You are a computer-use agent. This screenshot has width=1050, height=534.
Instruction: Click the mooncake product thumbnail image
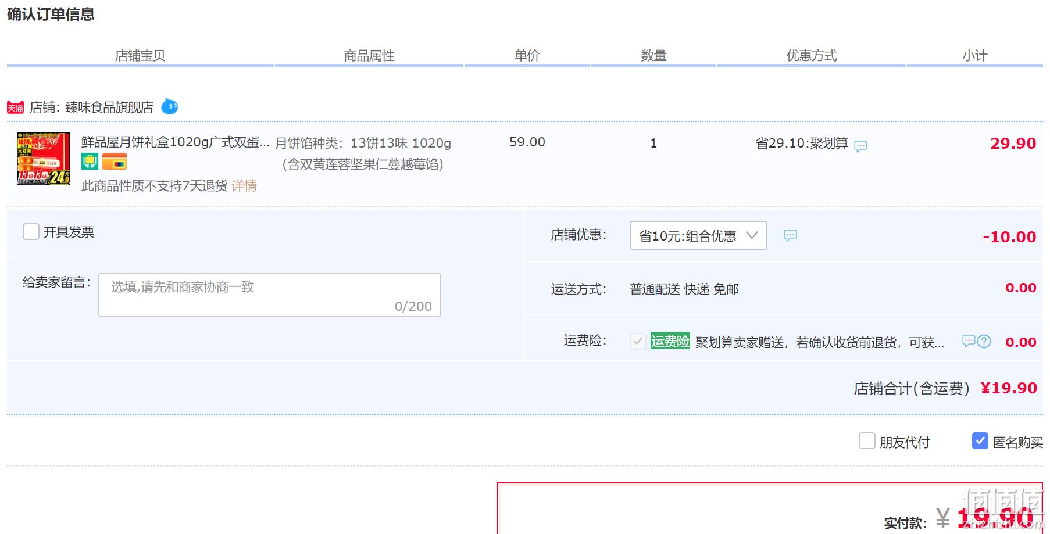(44, 159)
